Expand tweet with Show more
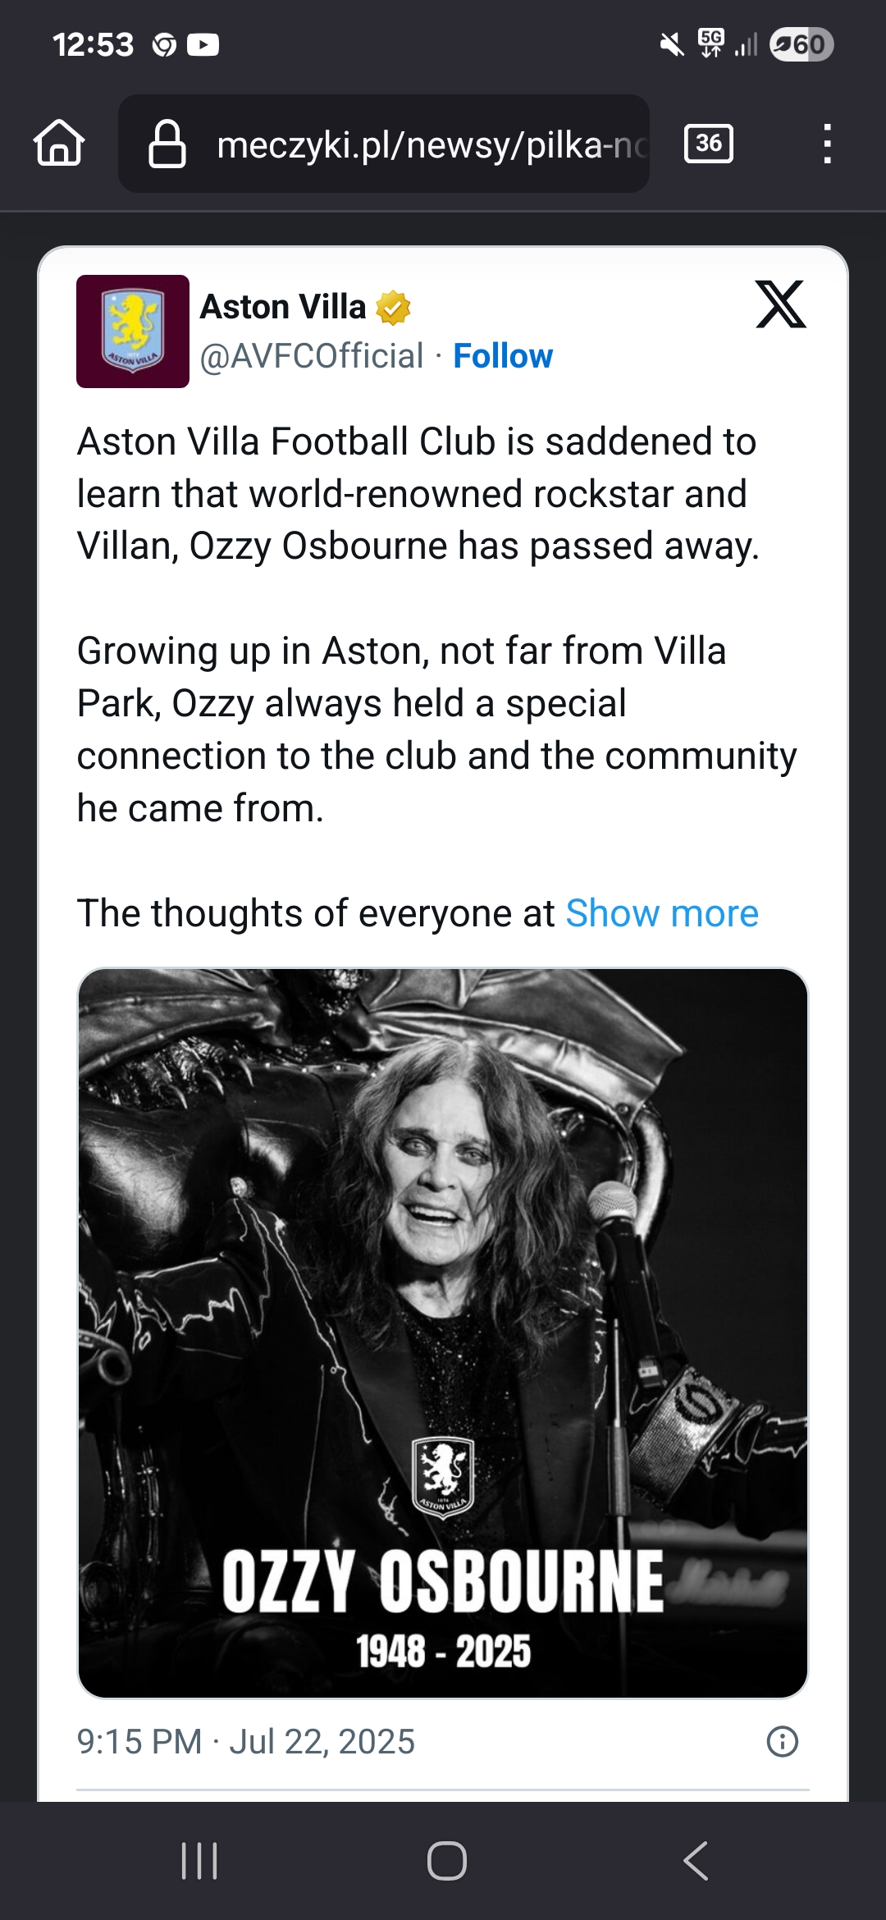Image resolution: width=886 pixels, height=1920 pixels. click(662, 913)
